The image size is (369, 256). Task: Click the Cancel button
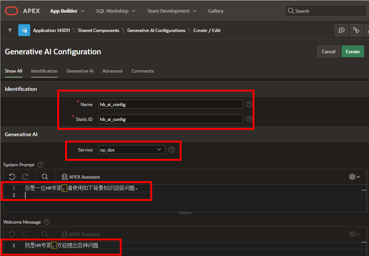point(328,51)
